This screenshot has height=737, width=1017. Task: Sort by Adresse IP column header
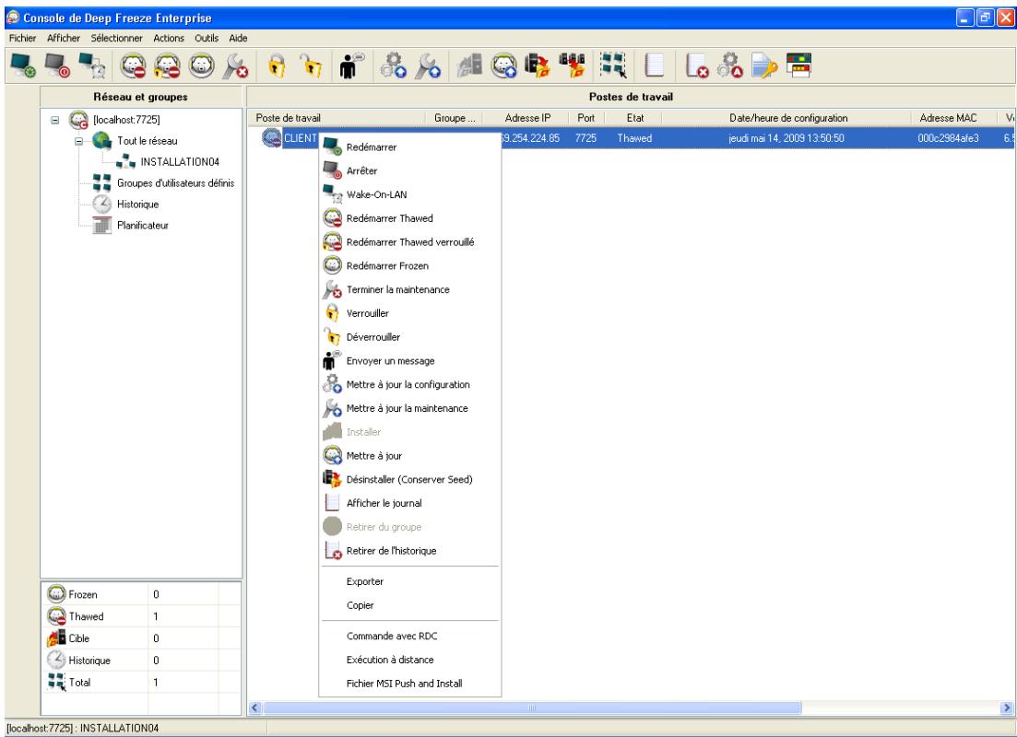[527, 118]
